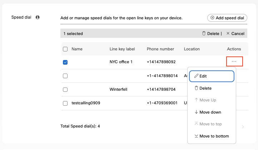Choose Delete from the actions menu
This screenshot has height=150, width=258.
212,88
